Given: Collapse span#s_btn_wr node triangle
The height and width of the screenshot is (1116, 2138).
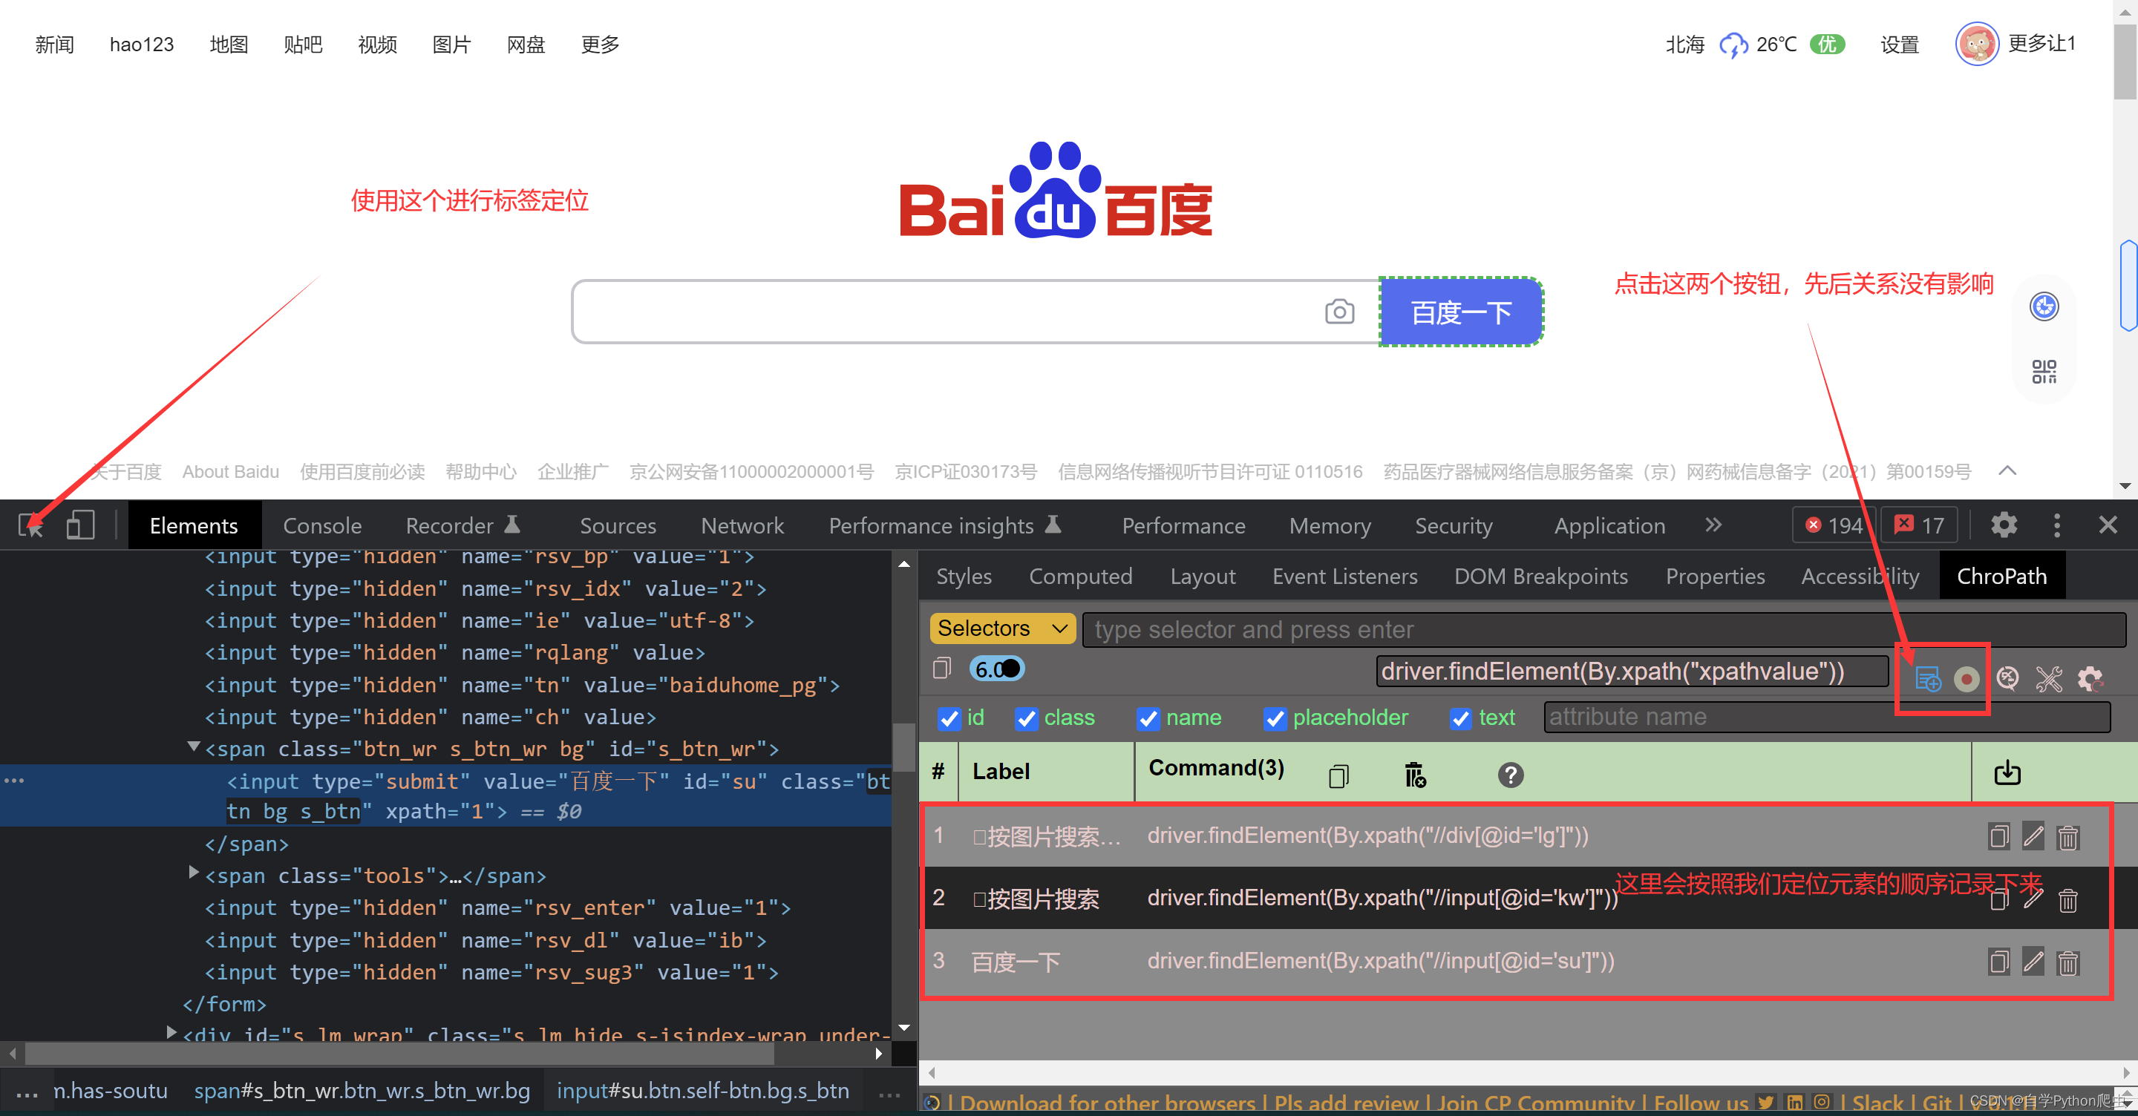Looking at the screenshot, I should click(193, 746).
